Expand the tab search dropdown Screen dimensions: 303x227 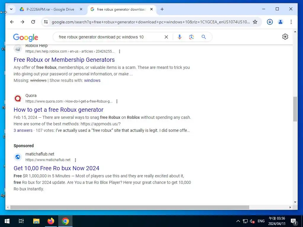click(x=11, y=9)
